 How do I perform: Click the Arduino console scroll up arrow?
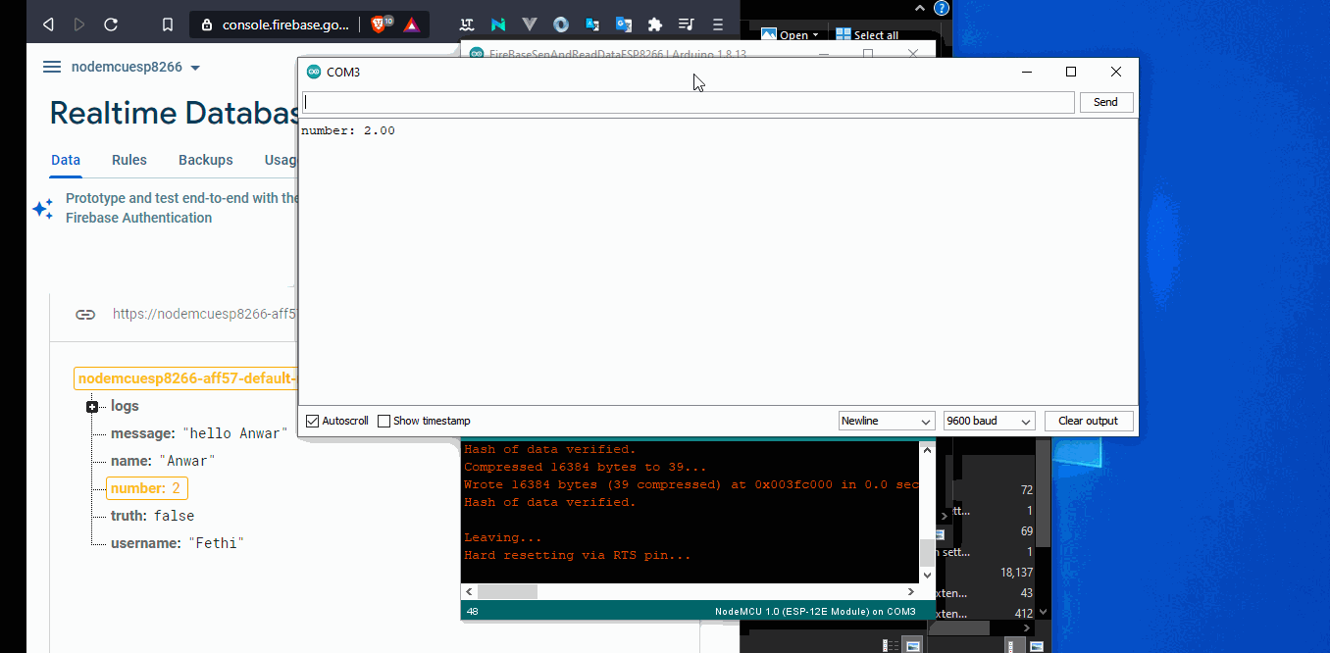click(x=927, y=449)
